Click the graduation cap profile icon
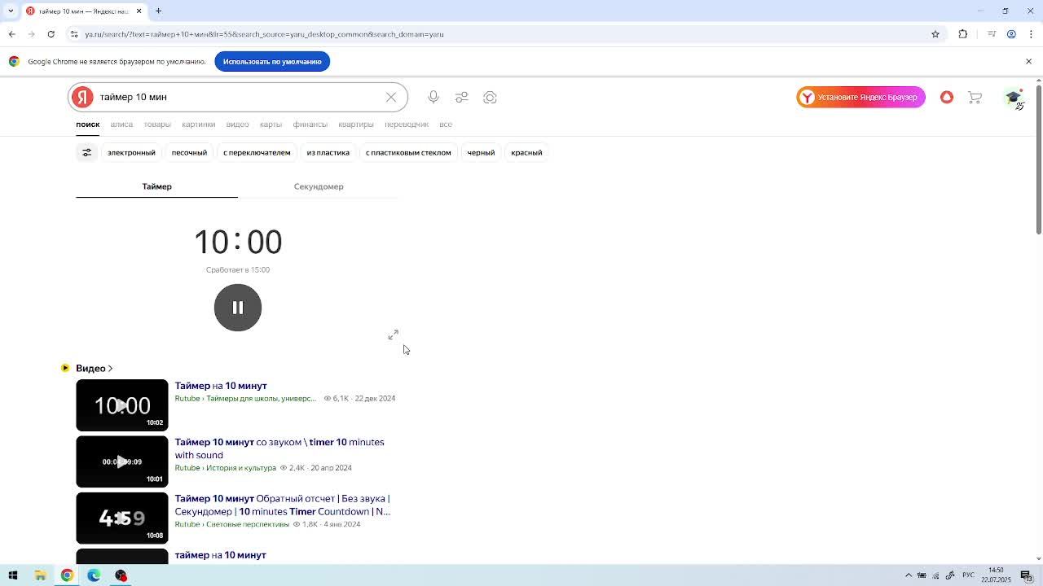Viewport: 1043px width, 586px height. coord(1013,97)
